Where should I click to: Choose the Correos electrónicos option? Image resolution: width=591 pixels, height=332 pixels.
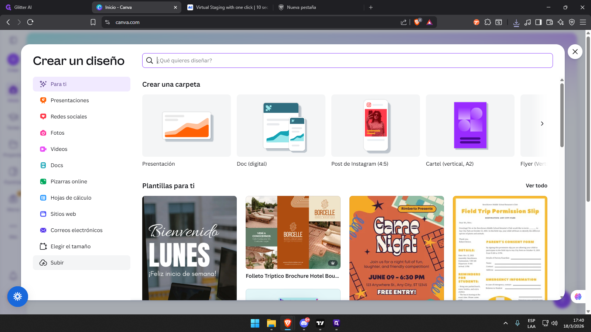pos(76,230)
